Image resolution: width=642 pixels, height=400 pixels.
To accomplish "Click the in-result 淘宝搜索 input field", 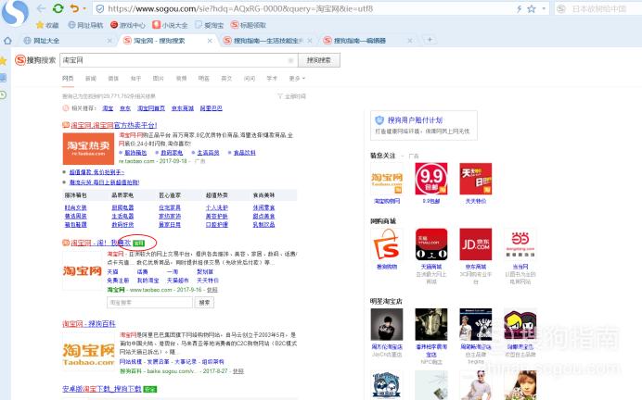I will (149, 303).
